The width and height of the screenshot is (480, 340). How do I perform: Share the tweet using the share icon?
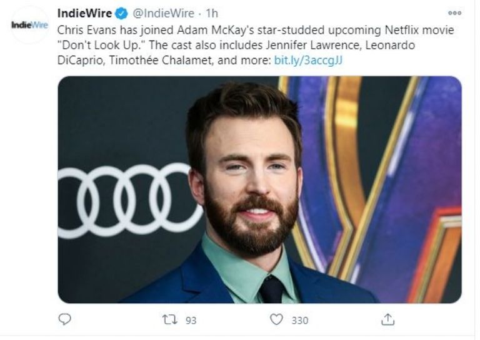388,319
